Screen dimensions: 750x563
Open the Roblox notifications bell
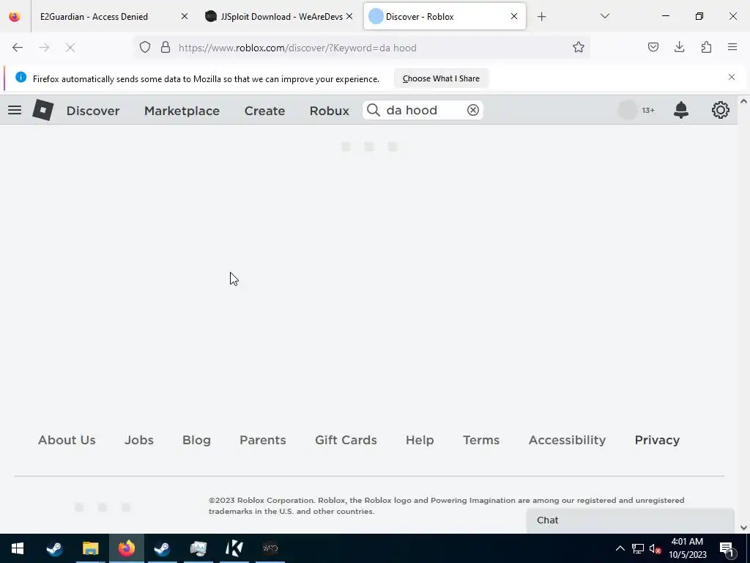tap(681, 110)
